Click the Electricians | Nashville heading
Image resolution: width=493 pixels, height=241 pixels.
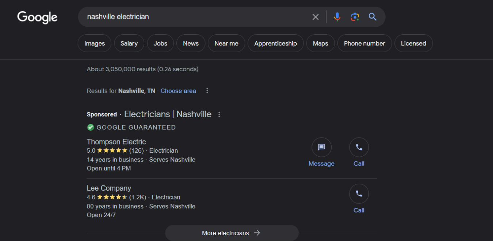point(168,114)
